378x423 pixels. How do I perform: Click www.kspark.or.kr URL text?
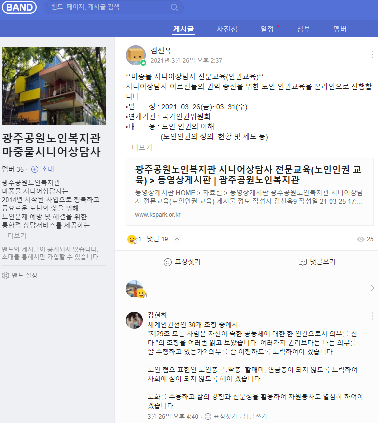click(x=158, y=215)
